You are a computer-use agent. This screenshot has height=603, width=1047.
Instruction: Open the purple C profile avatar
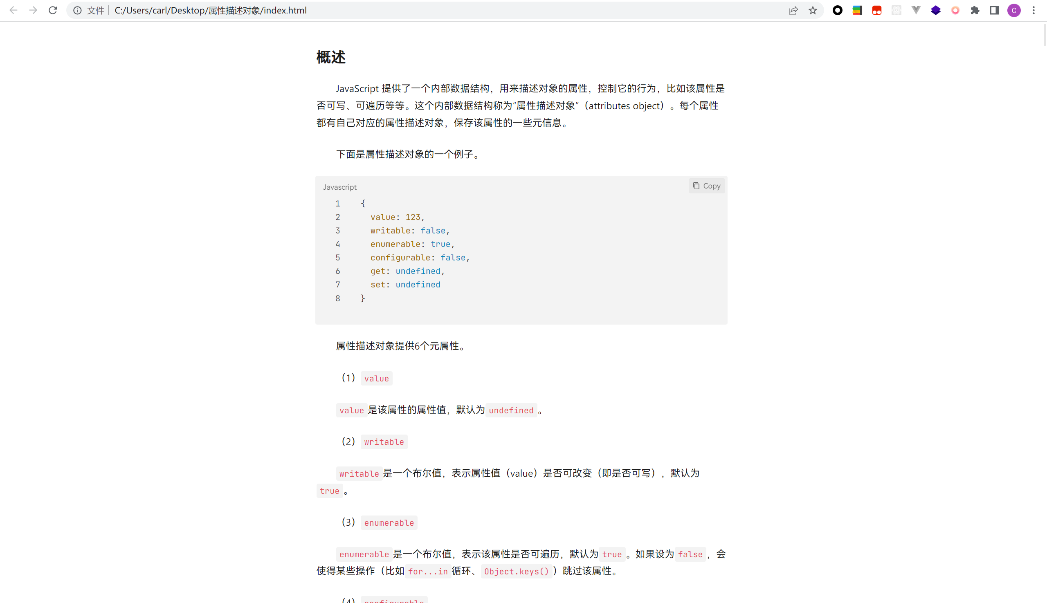(x=1014, y=10)
